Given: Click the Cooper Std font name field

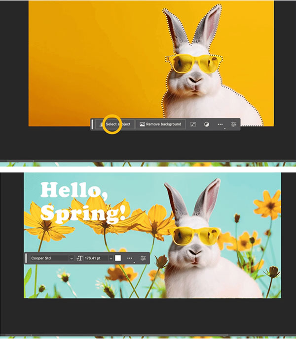Looking at the screenshot, I should point(48,258).
